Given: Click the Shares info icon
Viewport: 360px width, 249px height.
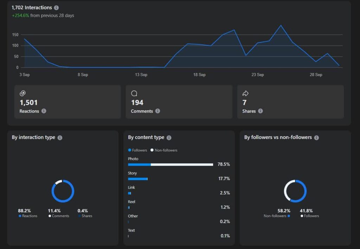Looking at the screenshot, I should click(x=261, y=111).
